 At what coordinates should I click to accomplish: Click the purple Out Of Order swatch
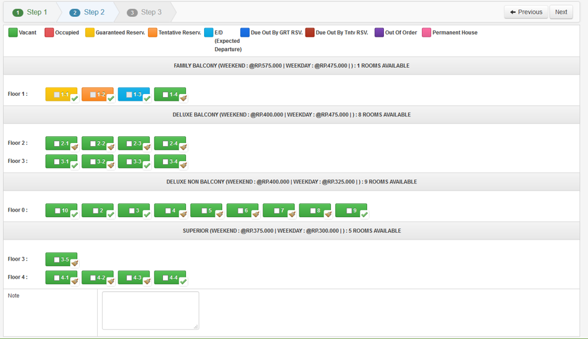click(379, 32)
